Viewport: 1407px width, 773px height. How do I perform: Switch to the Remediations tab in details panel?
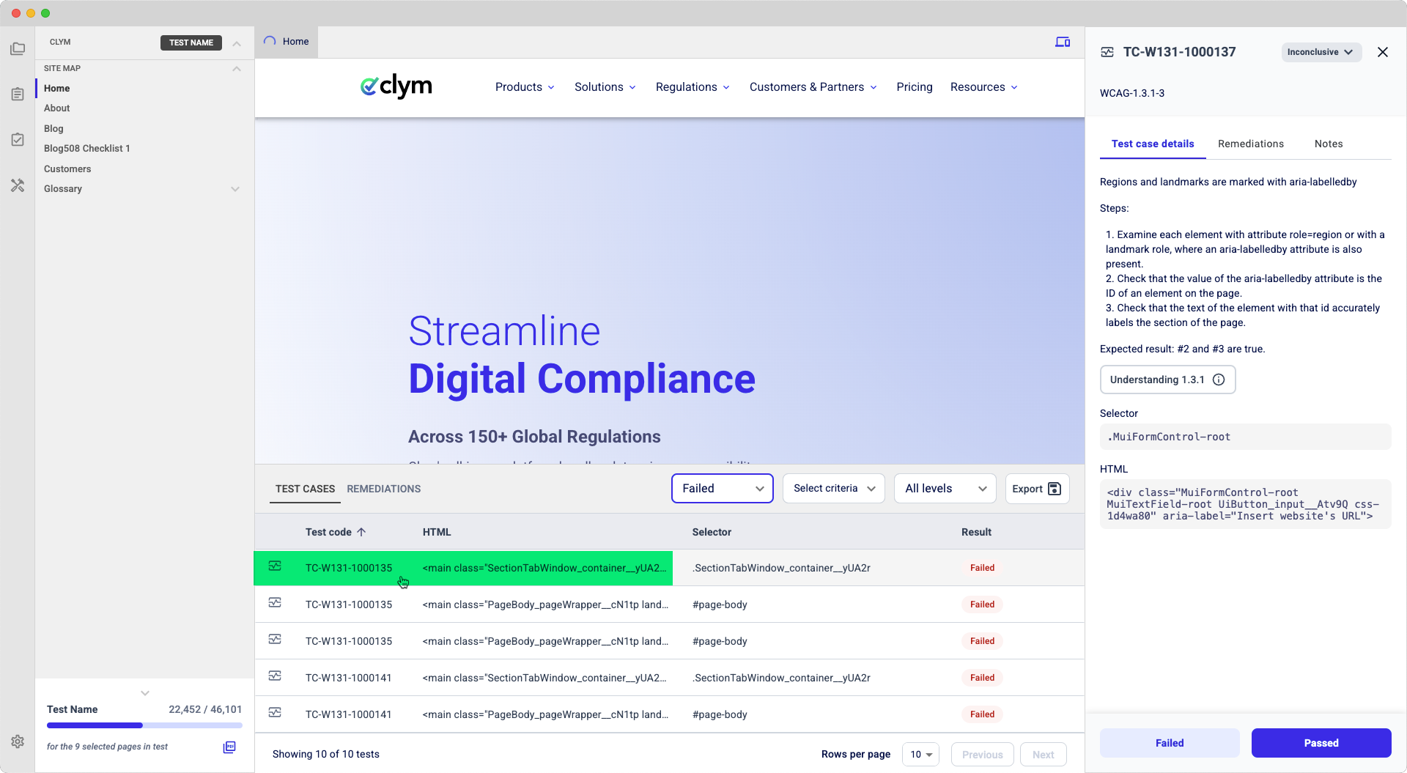click(x=1251, y=144)
